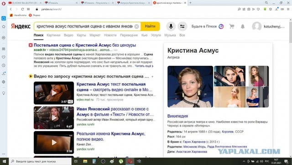Switch to the 'Переводчик' search tab
The image size is (292, 165).
129,35
